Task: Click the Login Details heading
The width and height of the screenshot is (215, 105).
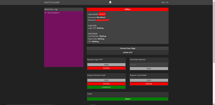Action: point(93,14)
